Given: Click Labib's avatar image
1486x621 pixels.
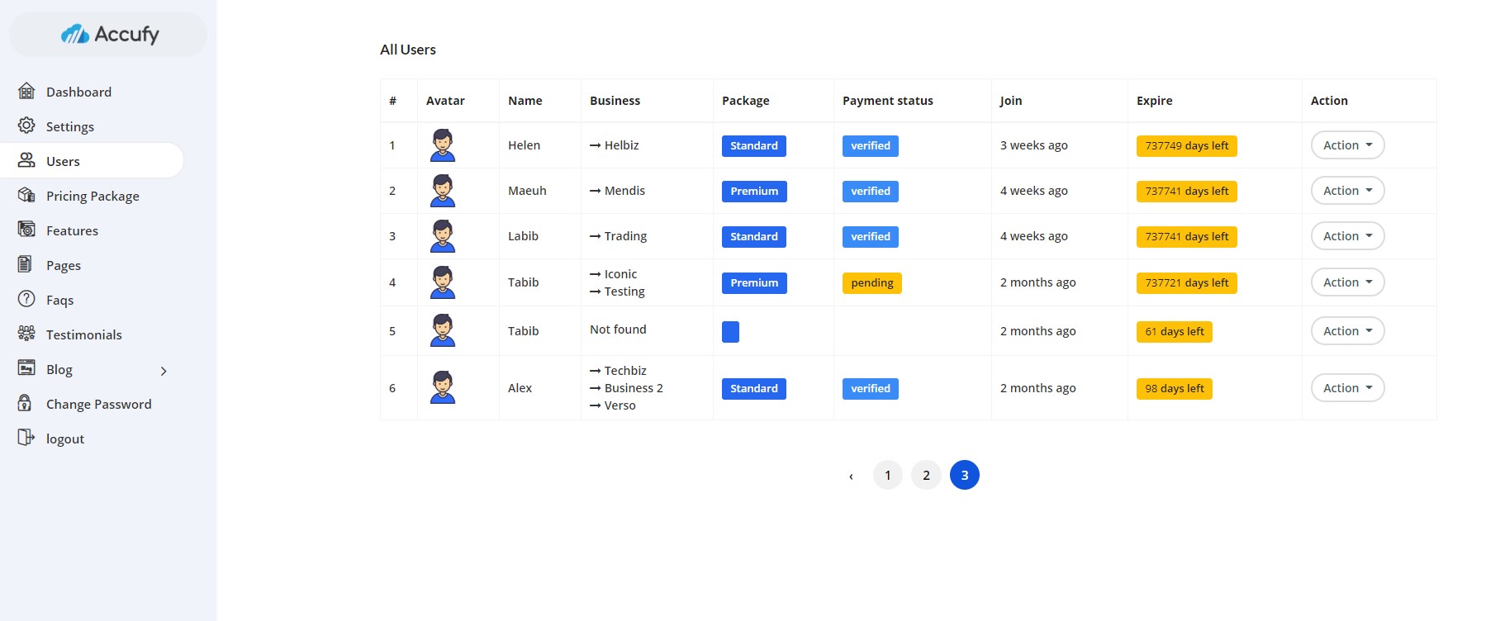Looking at the screenshot, I should 443,236.
